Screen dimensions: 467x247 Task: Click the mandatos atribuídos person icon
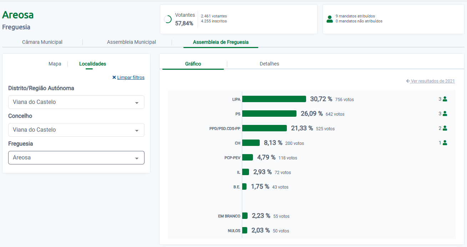[x=330, y=19]
